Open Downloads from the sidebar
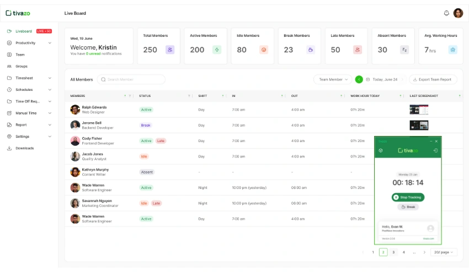Viewport: 469px width, 272px height. tap(24, 148)
